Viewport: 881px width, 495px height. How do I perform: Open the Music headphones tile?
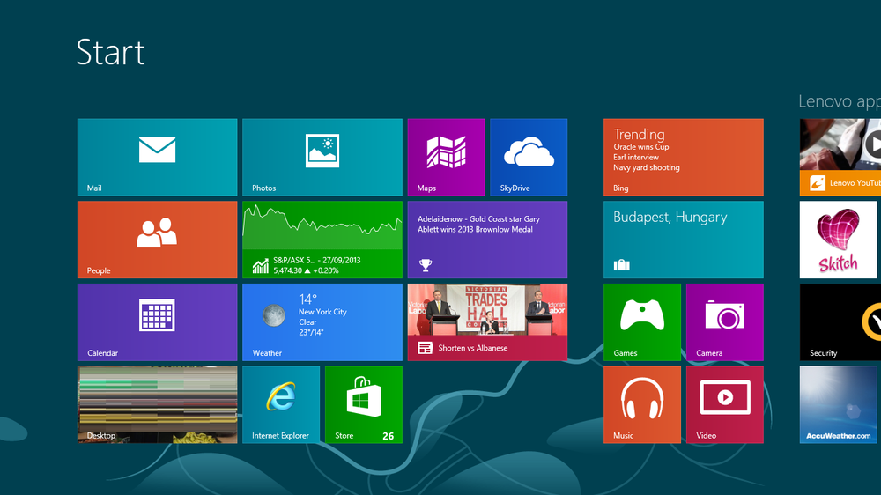coord(642,405)
